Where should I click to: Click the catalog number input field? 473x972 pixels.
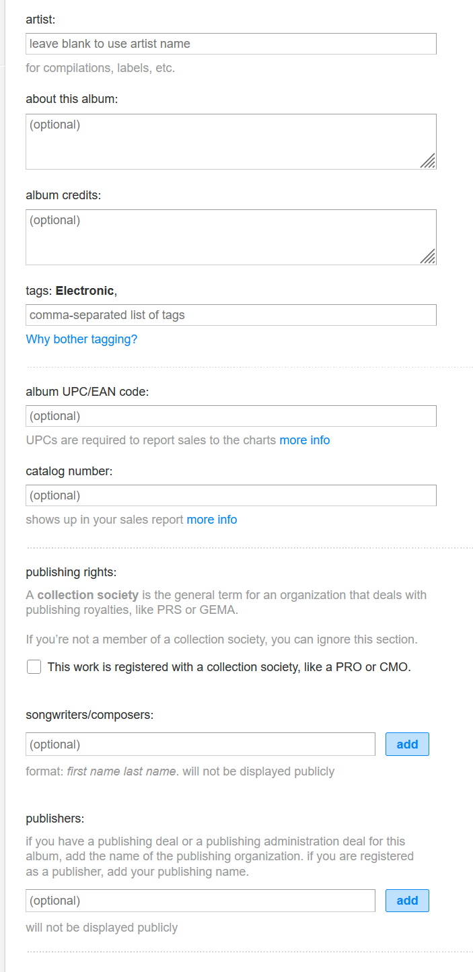pyautogui.click(x=231, y=495)
